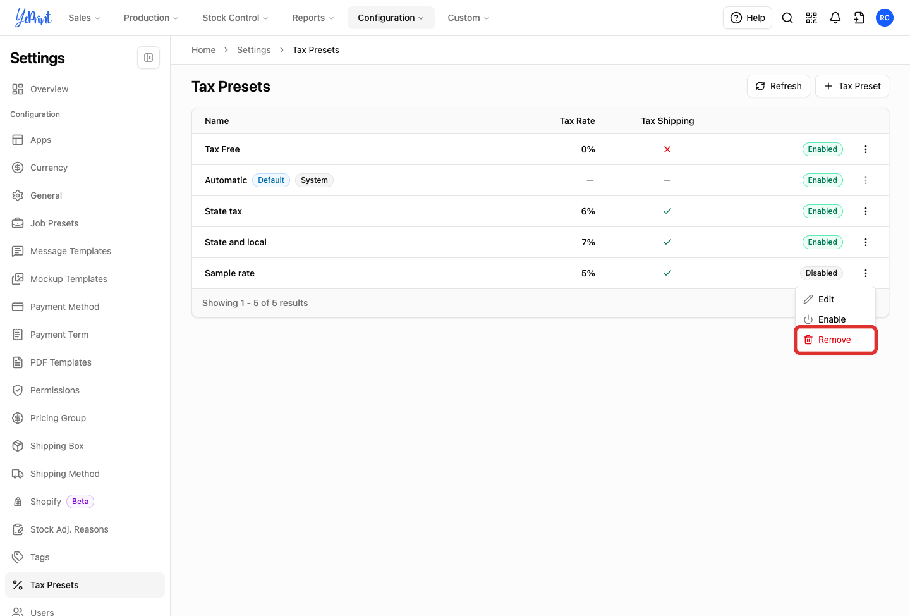Click the YoPrint logo

tap(33, 18)
